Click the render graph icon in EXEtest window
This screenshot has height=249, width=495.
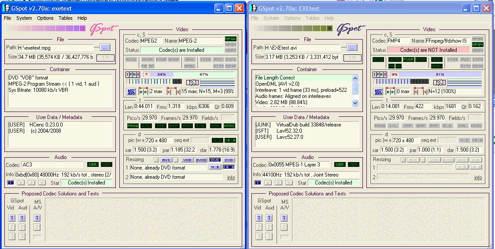440,83
